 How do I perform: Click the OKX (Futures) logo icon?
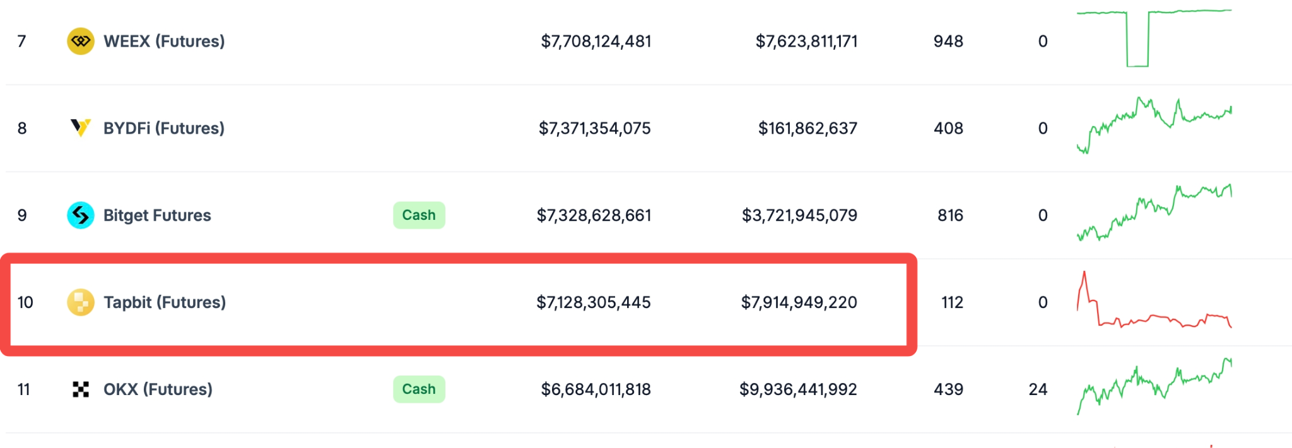click(81, 389)
